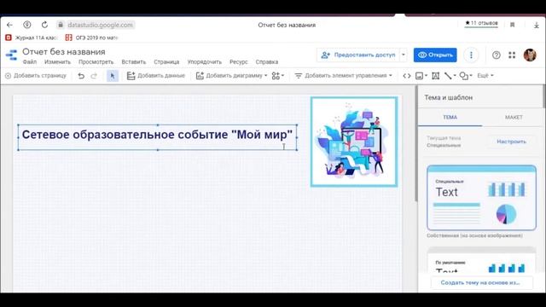Click 'Добавить страницу' in the toolbar
Image resolution: width=546 pixels, height=307 pixels.
tap(36, 76)
